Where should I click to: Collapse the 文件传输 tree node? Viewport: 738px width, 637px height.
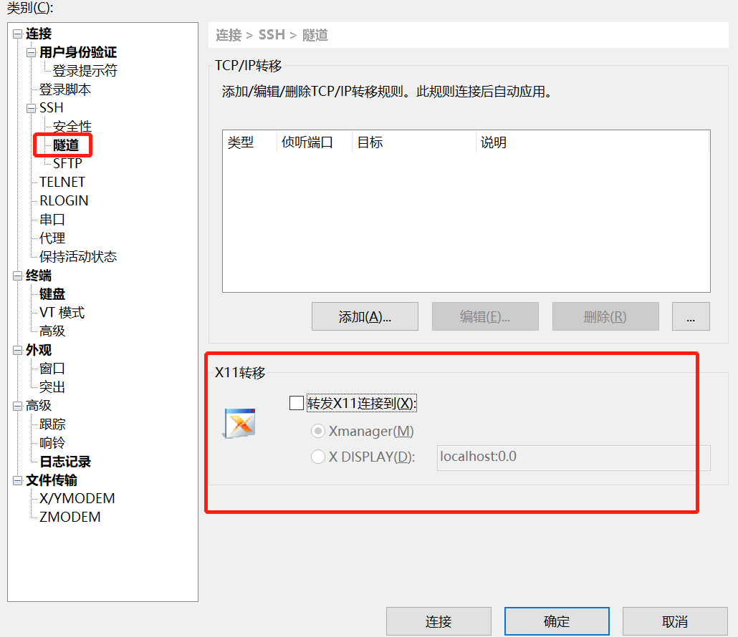click(17, 480)
